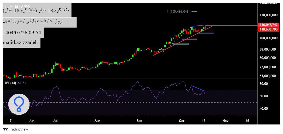This screenshot has height=134, width=283.
Task: Click the Oct label on time axis
Action: click(182, 121)
